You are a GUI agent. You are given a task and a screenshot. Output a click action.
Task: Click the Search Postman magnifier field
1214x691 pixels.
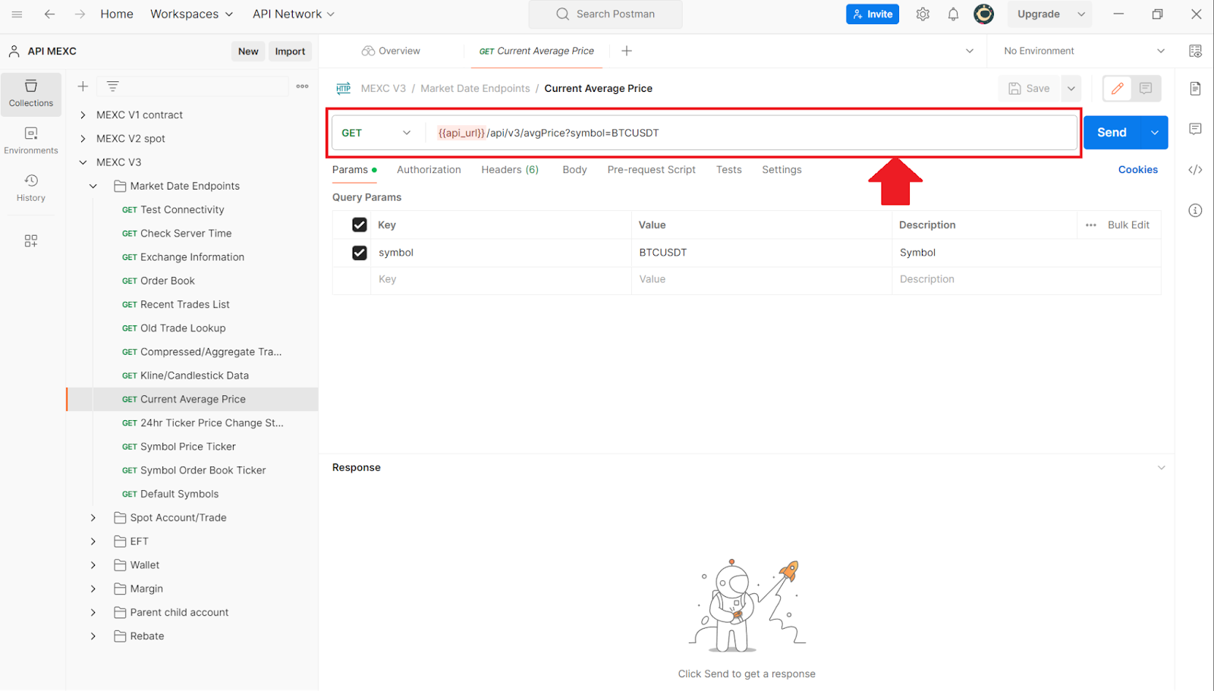pyautogui.click(x=605, y=14)
